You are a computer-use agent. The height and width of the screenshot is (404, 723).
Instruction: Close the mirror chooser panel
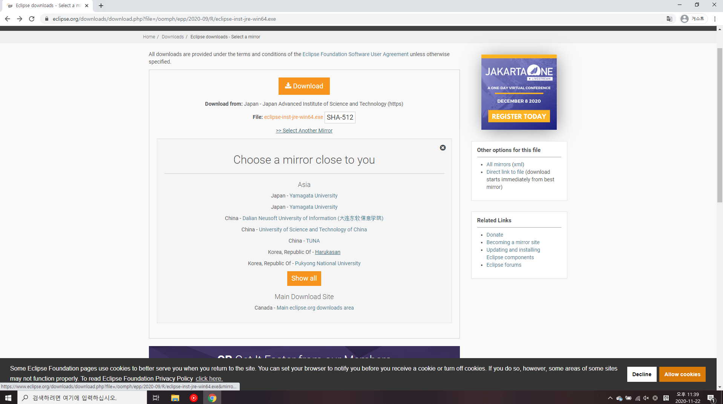443,148
